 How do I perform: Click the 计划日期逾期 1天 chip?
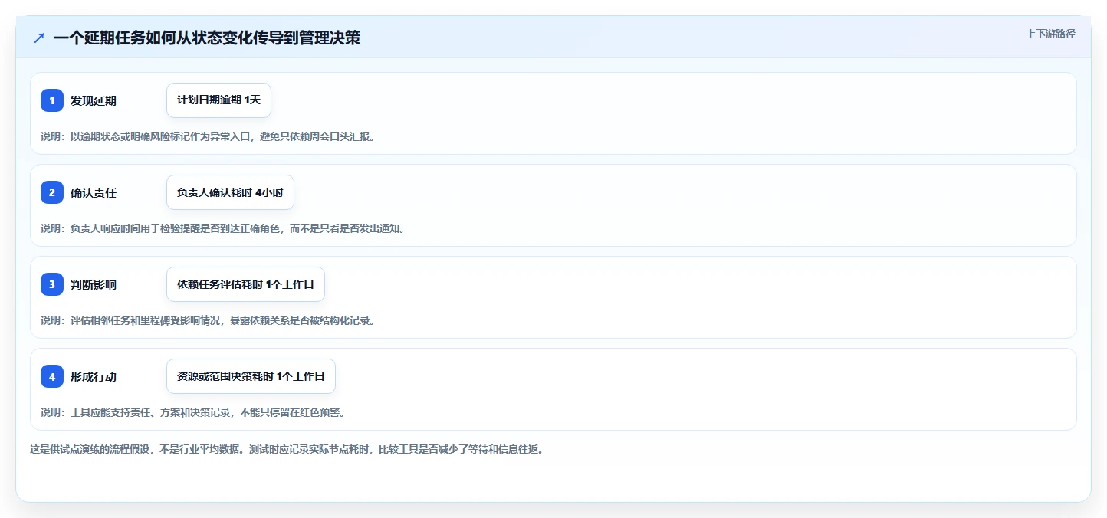pyautogui.click(x=218, y=100)
